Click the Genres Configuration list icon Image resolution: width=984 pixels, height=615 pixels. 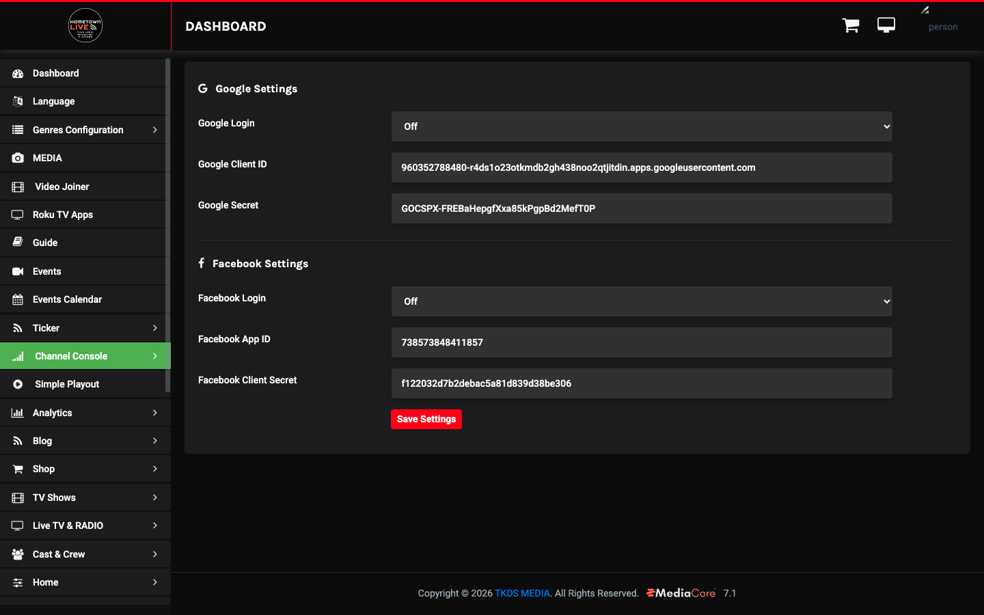[18, 130]
